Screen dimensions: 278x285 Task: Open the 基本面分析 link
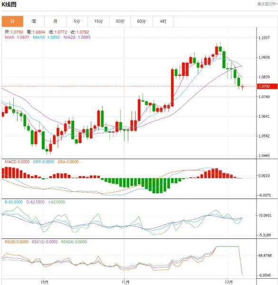(267, 4)
